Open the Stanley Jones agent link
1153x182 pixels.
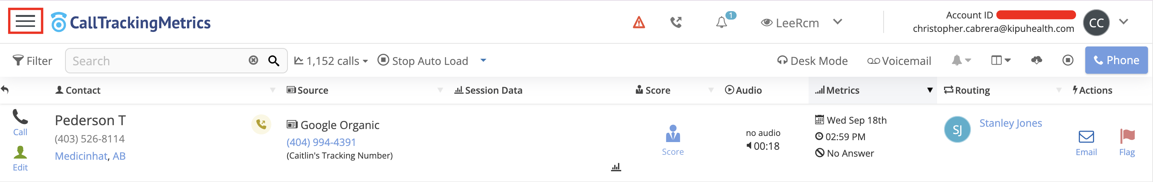click(x=1010, y=123)
